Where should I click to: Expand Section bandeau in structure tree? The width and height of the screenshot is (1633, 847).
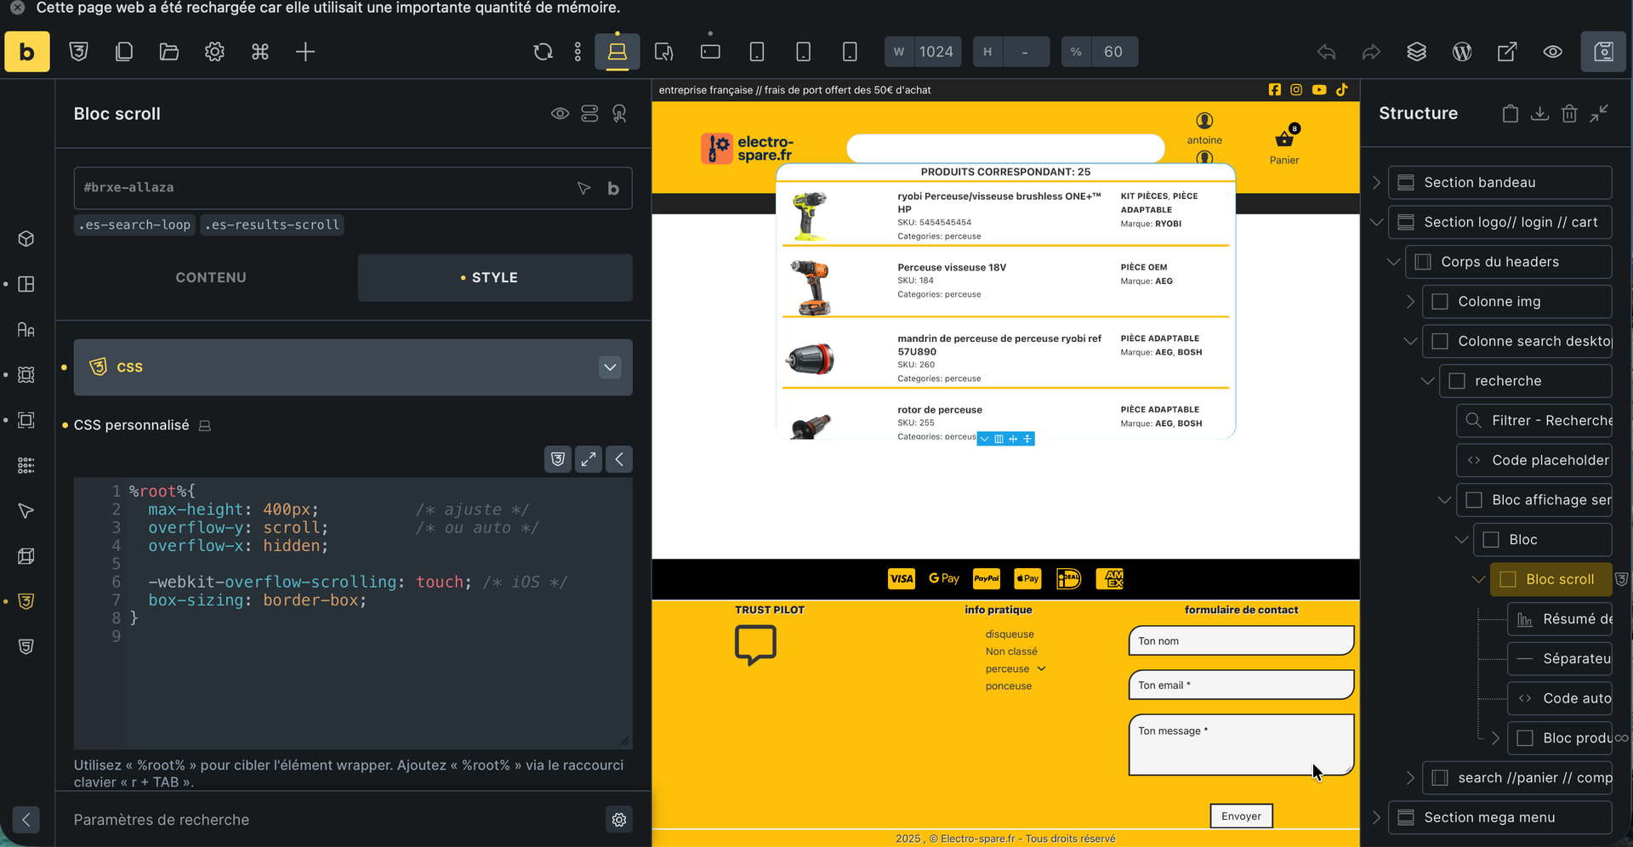point(1376,183)
